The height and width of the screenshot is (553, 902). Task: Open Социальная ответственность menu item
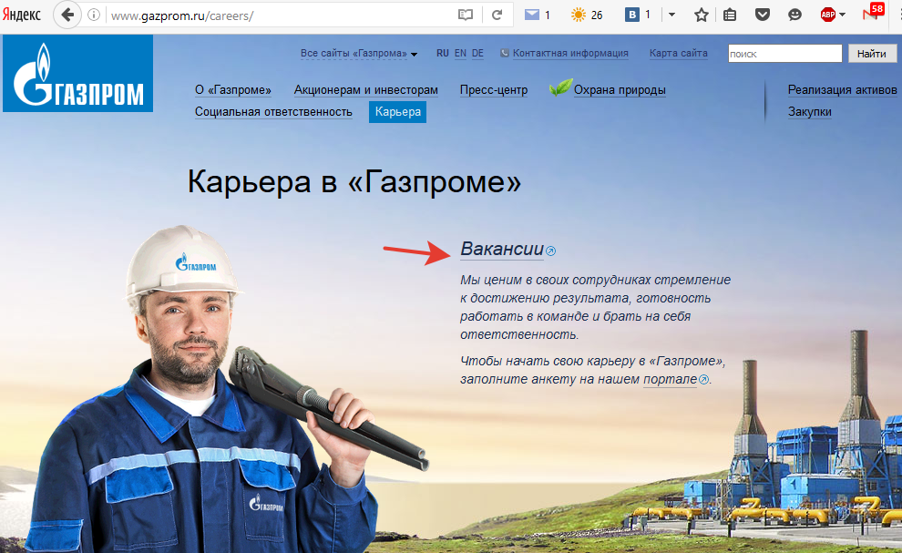pyautogui.click(x=273, y=112)
